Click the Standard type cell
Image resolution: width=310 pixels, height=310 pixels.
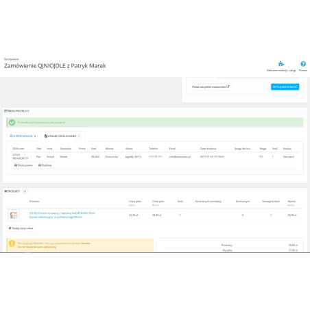click(289, 157)
